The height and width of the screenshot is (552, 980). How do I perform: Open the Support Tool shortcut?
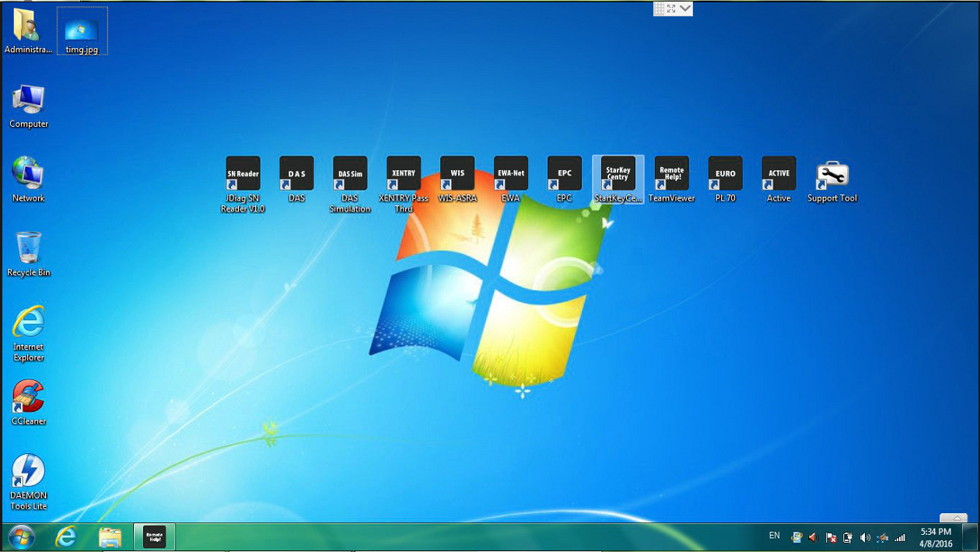[x=832, y=181]
